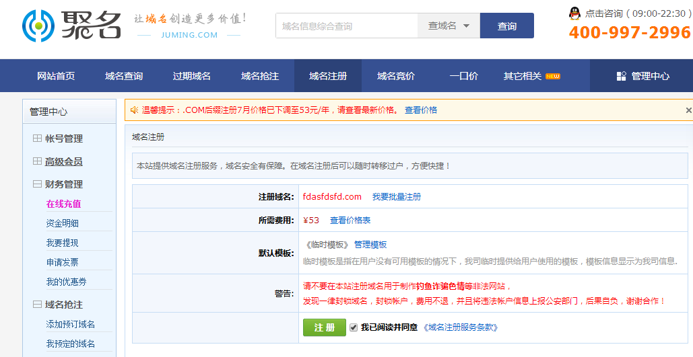Open the 查域名 search type dropdown
Image resolution: width=693 pixels, height=357 pixels.
coord(449,26)
